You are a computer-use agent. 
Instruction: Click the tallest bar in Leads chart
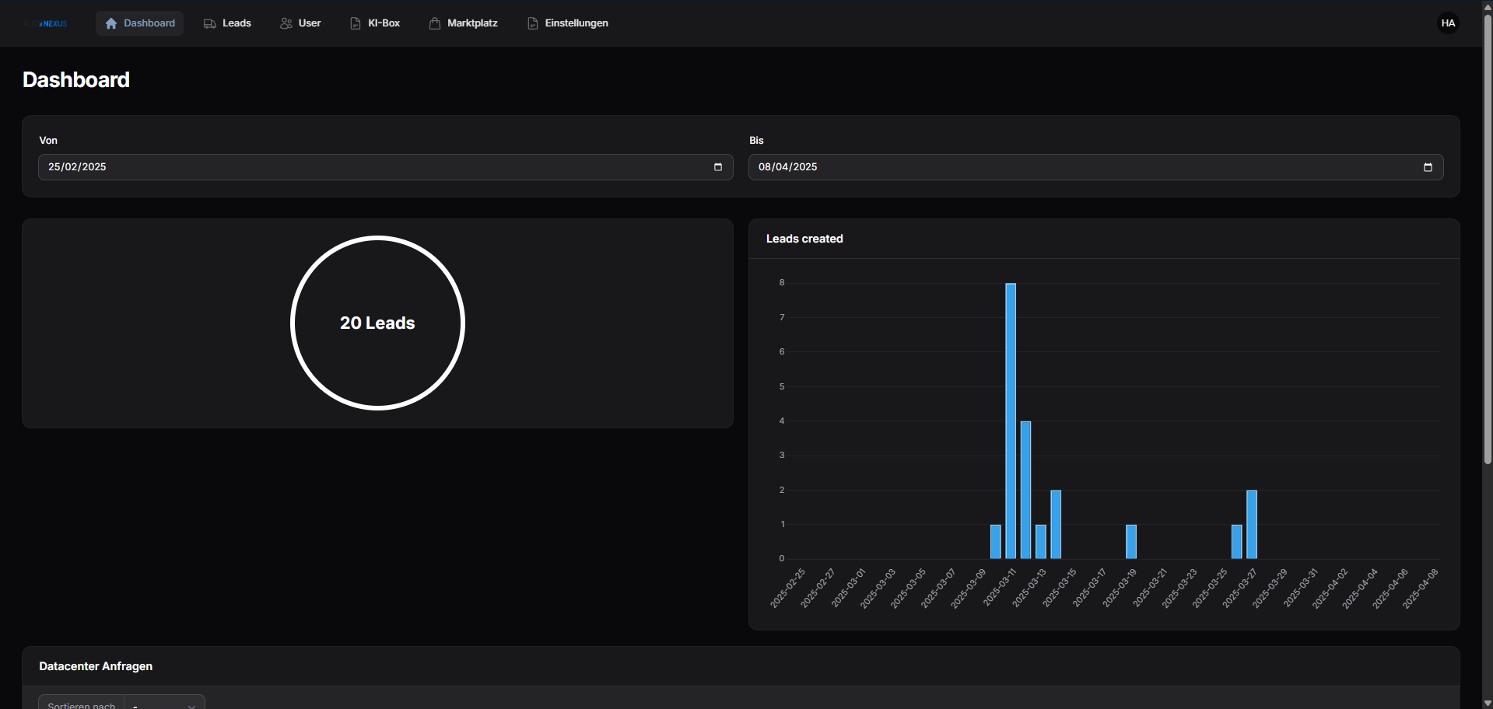(1010, 420)
